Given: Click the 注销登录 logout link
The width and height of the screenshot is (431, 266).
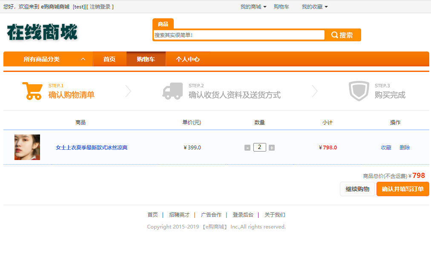Looking at the screenshot, I should tap(100, 7).
